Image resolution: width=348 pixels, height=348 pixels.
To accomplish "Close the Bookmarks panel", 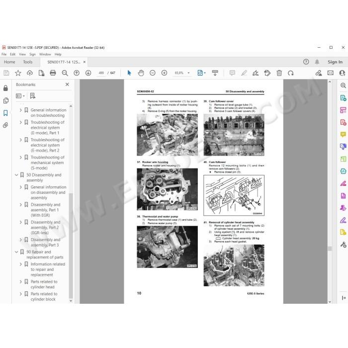I will click(67, 85).
